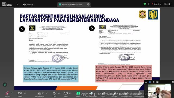Minimize the speaker video thumbnail
This screenshot has height=98, width=174.
coord(146,82)
